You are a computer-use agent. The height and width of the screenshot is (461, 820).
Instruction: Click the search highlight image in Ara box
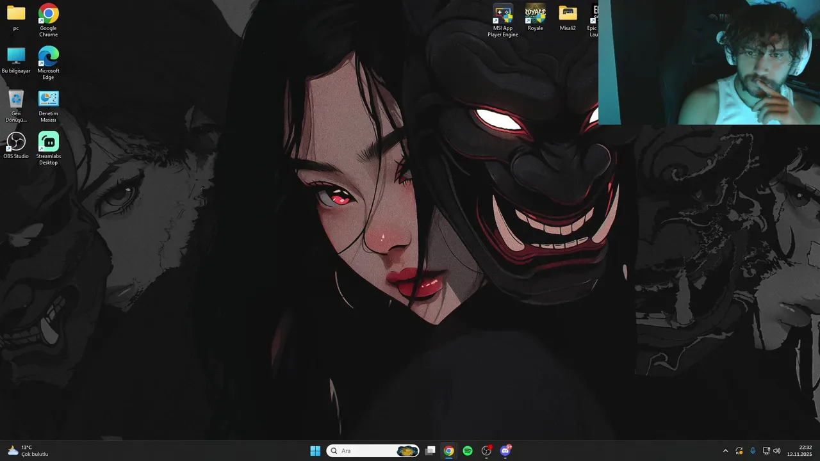coord(407,451)
